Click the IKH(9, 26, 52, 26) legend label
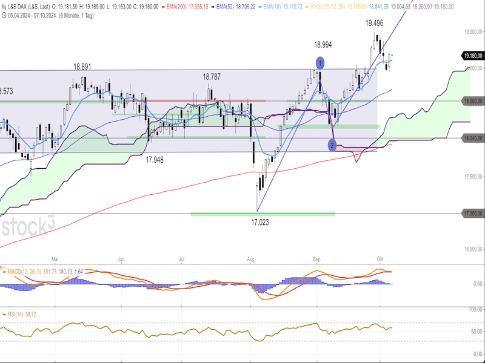The image size is (485, 363). (327, 7)
